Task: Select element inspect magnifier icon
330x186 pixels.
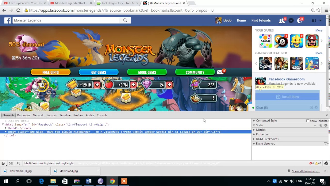Action: tap(19, 163)
